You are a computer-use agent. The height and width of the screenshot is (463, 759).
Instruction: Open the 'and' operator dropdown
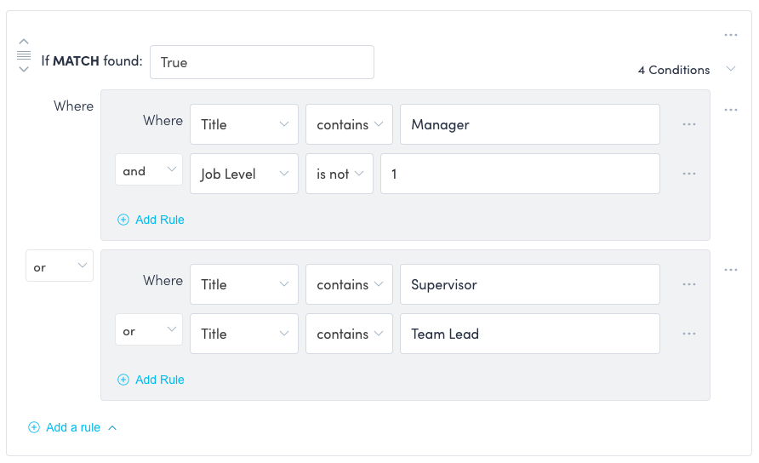coord(149,171)
